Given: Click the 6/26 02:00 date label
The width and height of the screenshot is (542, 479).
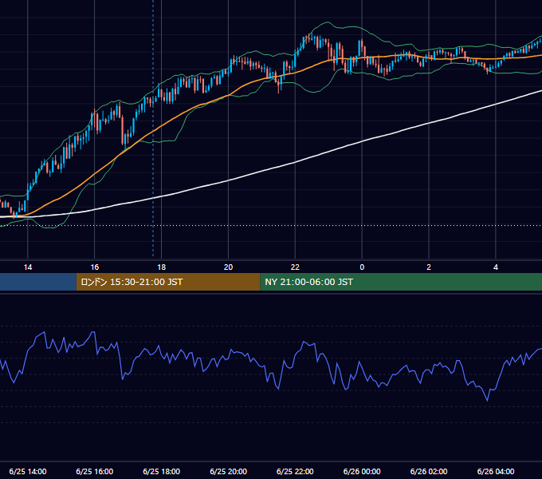Looking at the screenshot, I should (429, 471).
